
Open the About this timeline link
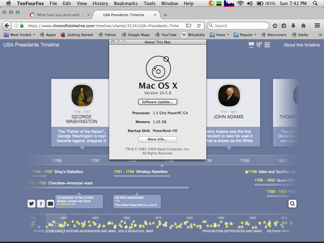302,45
